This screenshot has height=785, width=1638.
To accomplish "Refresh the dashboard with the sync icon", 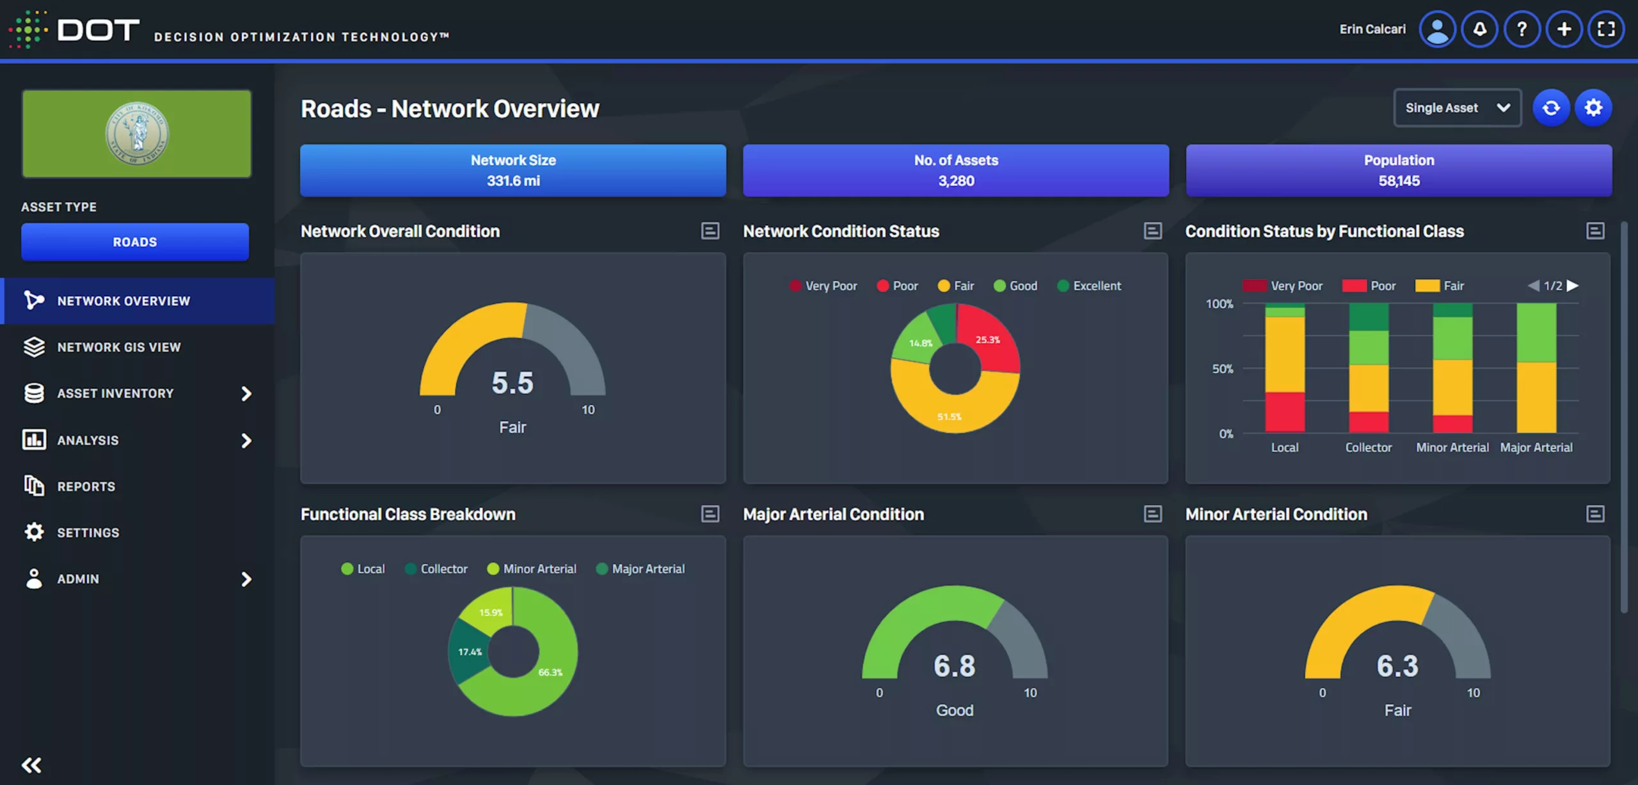I will coord(1551,108).
